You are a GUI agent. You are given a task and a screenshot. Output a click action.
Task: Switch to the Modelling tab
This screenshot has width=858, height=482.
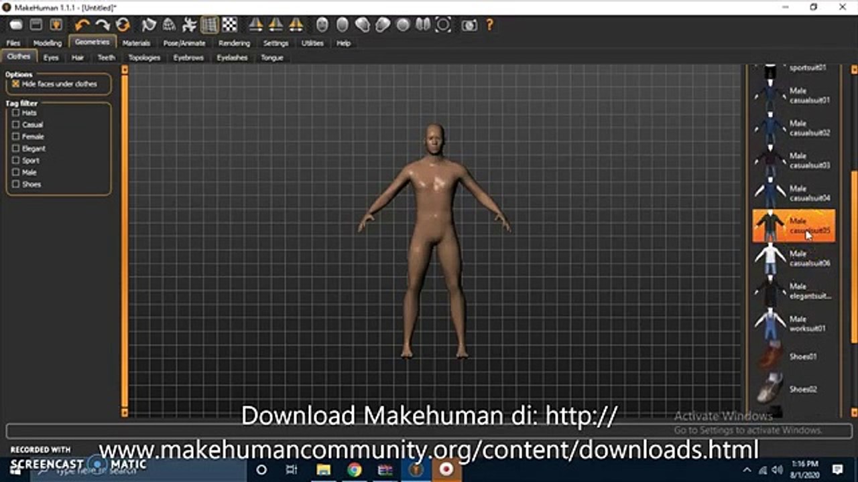[x=47, y=44]
